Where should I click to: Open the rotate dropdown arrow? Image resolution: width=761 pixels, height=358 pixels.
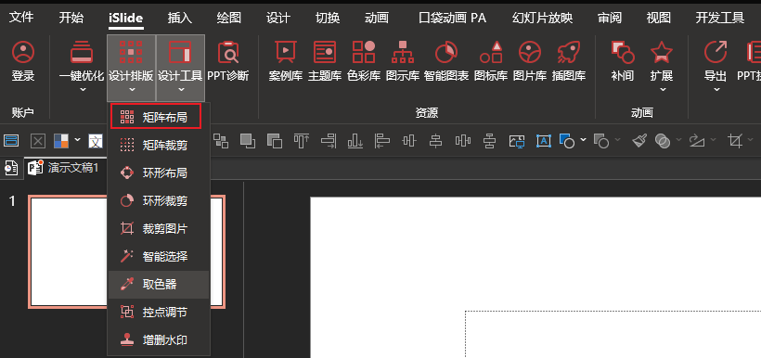tap(713, 140)
